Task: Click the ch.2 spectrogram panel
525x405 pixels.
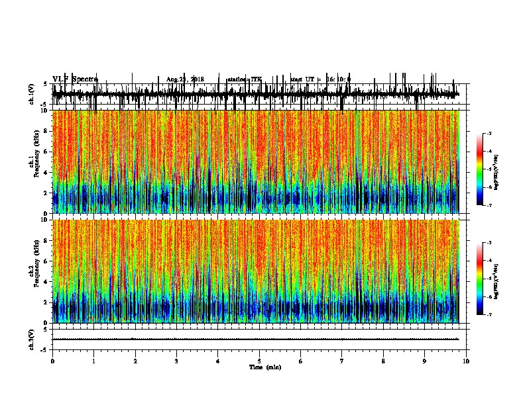Action: pyautogui.click(x=256, y=271)
